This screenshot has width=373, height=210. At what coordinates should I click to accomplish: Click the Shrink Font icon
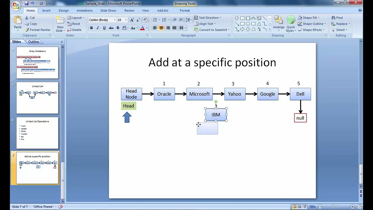click(138, 20)
